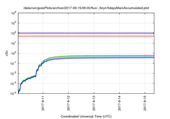Click the Coordinated Universal Time axis title
This screenshot has width=170, height=119.
(86, 117)
